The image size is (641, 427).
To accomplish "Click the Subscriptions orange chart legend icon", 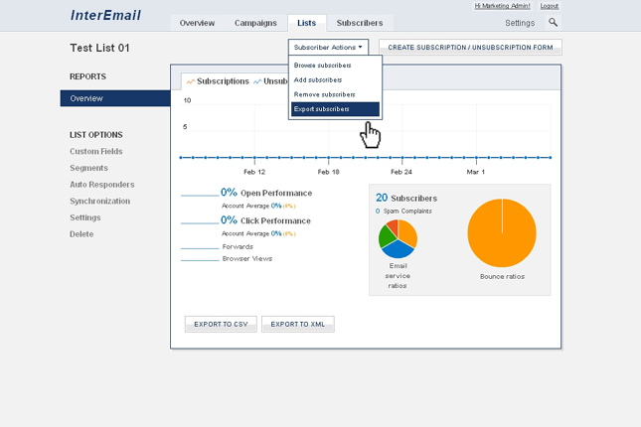I will click(x=191, y=81).
